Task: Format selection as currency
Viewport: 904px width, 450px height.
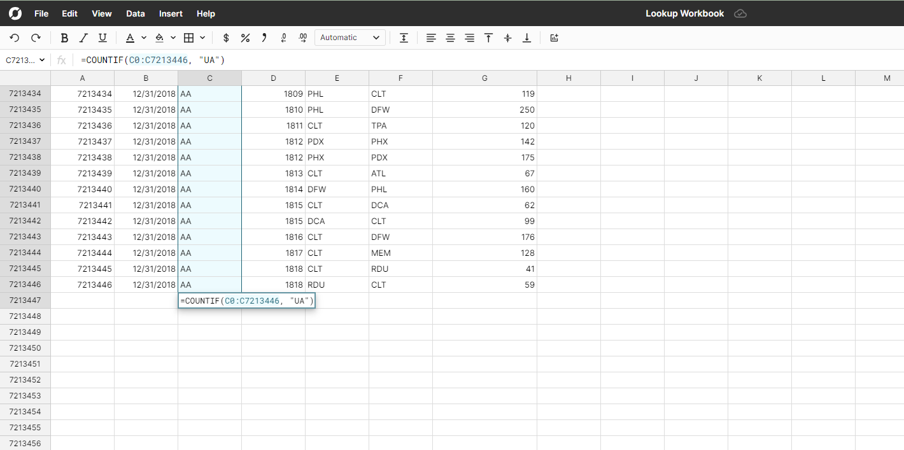Action: [x=226, y=38]
